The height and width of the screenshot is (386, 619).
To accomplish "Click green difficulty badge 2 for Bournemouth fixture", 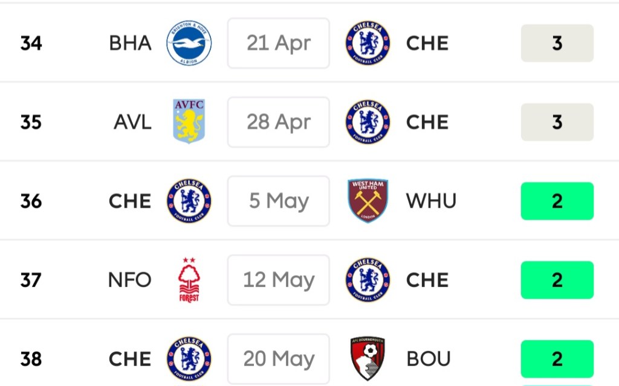I will 557,359.
